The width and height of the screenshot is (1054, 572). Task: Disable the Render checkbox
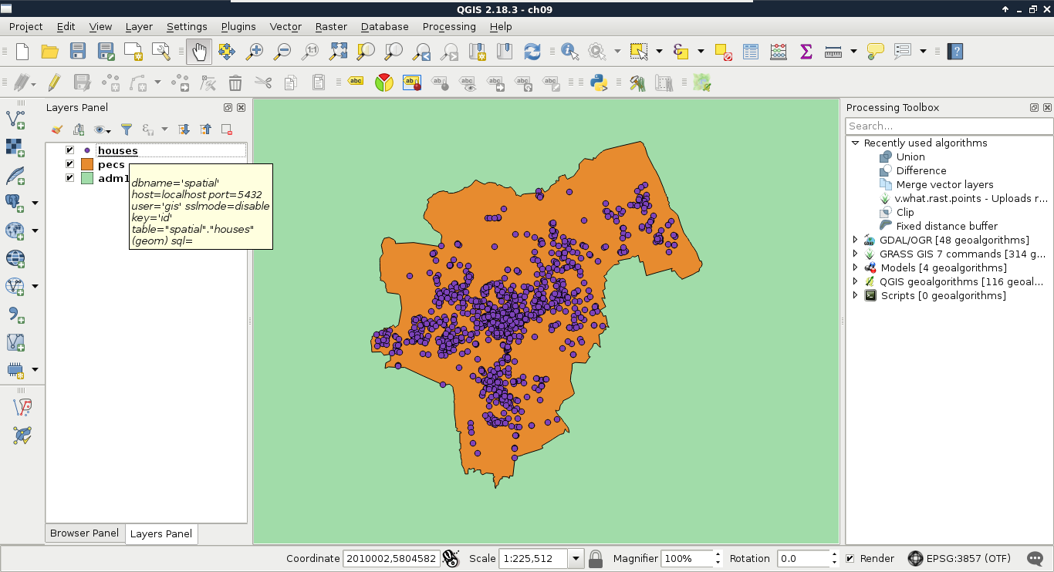850,558
